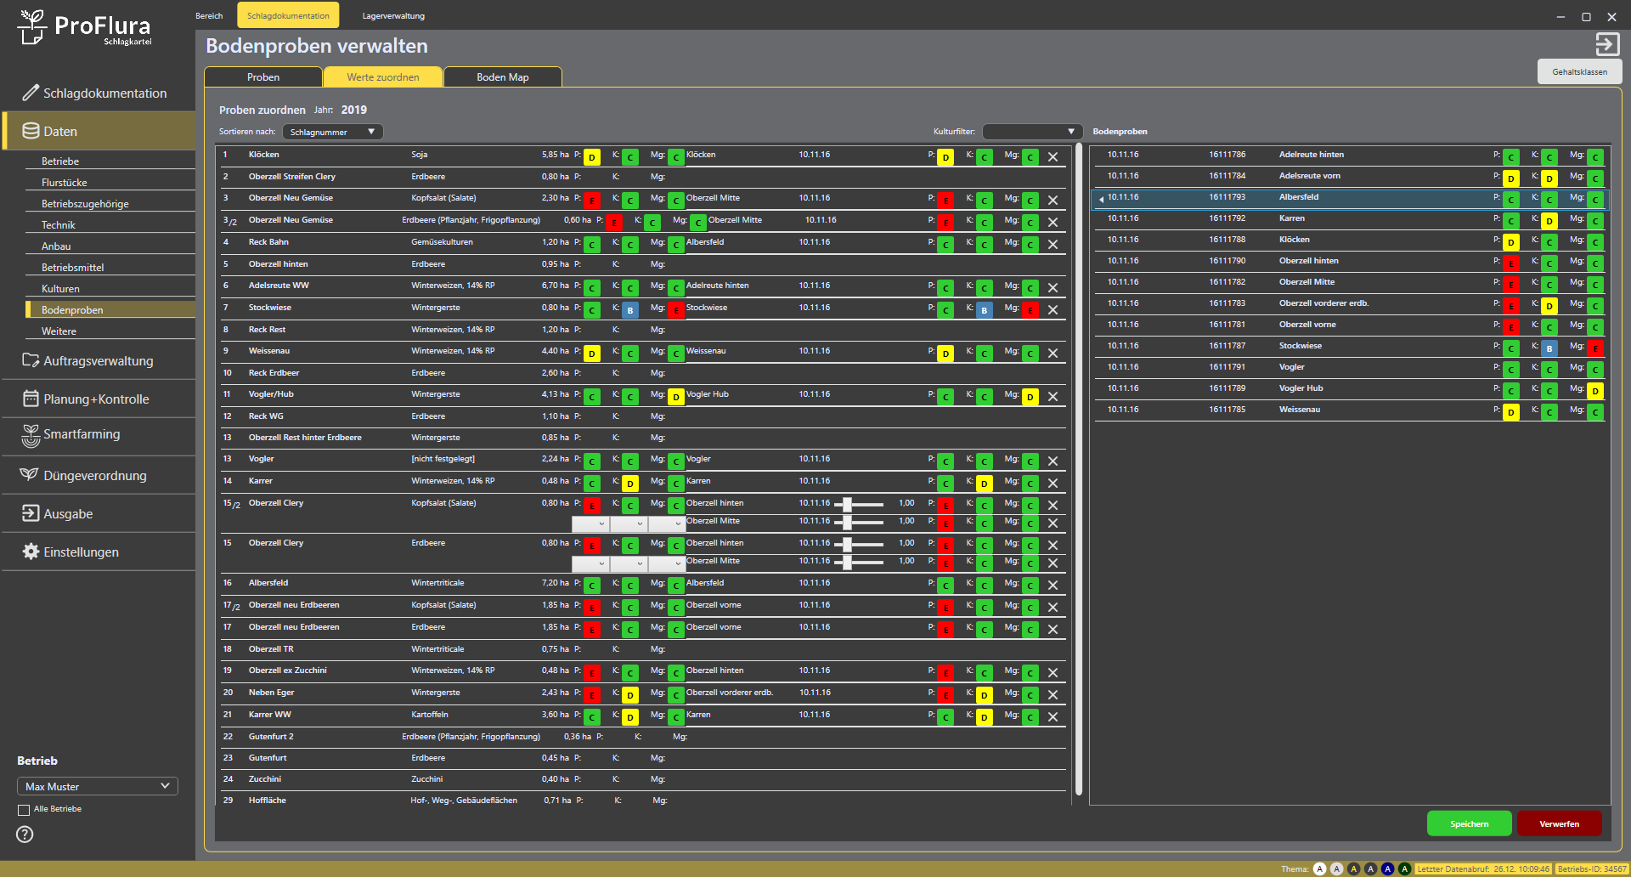Open Düngeverordnung via its leaf icon
The width and height of the screenshot is (1631, 877).
30,475
